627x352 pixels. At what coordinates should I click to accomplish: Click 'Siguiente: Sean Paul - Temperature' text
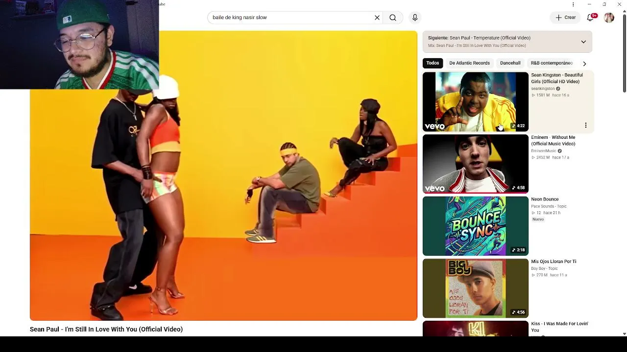[x=479, y=38]
